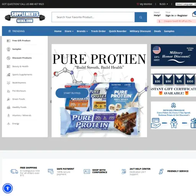Go to Track Order page
This screenshot has height=196, width=196.
tap(98, 31)
